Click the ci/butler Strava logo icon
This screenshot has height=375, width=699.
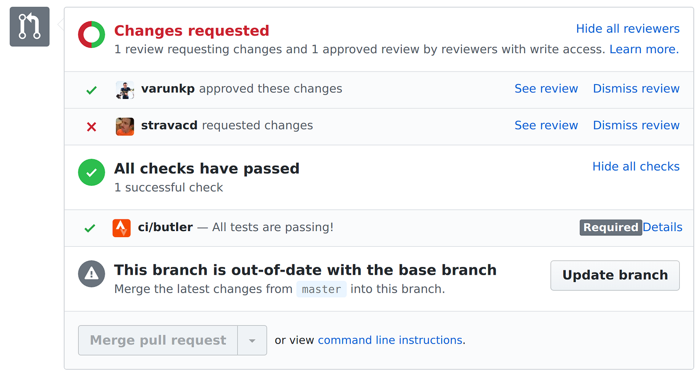pos(121,228)
